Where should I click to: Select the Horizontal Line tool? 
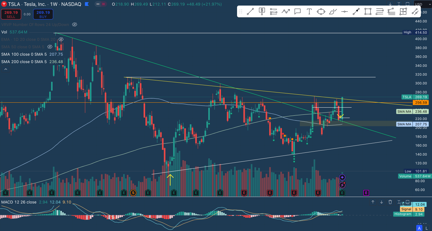tap(344, 12)
